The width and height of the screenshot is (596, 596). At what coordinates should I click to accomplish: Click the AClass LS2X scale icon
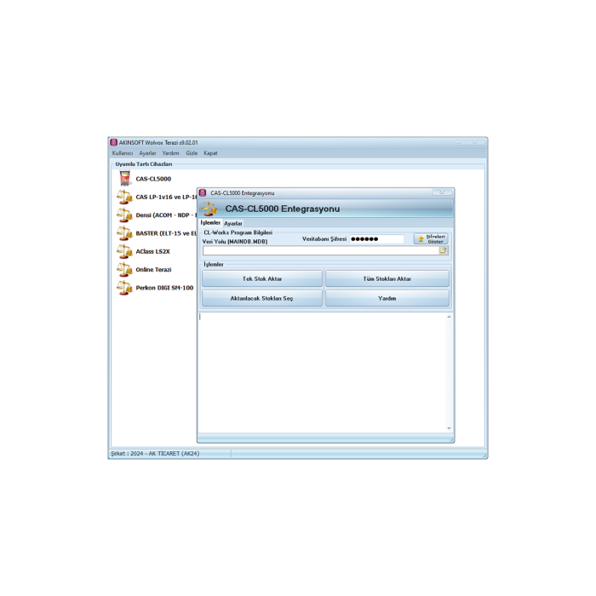124,251
